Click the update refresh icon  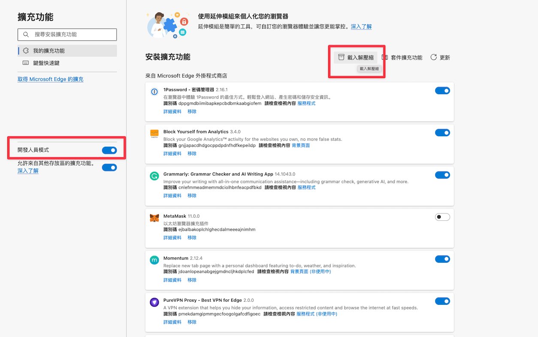tap(434, 57)
